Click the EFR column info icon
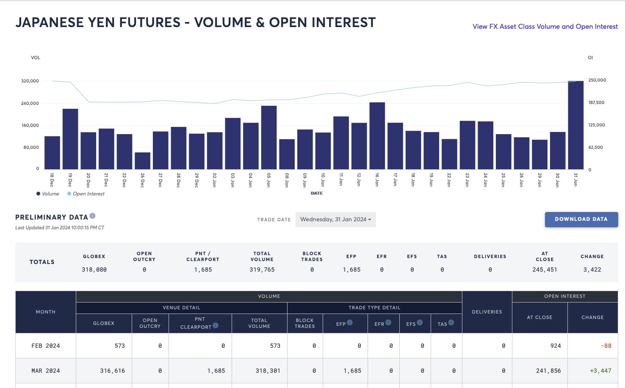Image resolution: width=625 pixels, height=388 pixels. (x=388, y=322)
